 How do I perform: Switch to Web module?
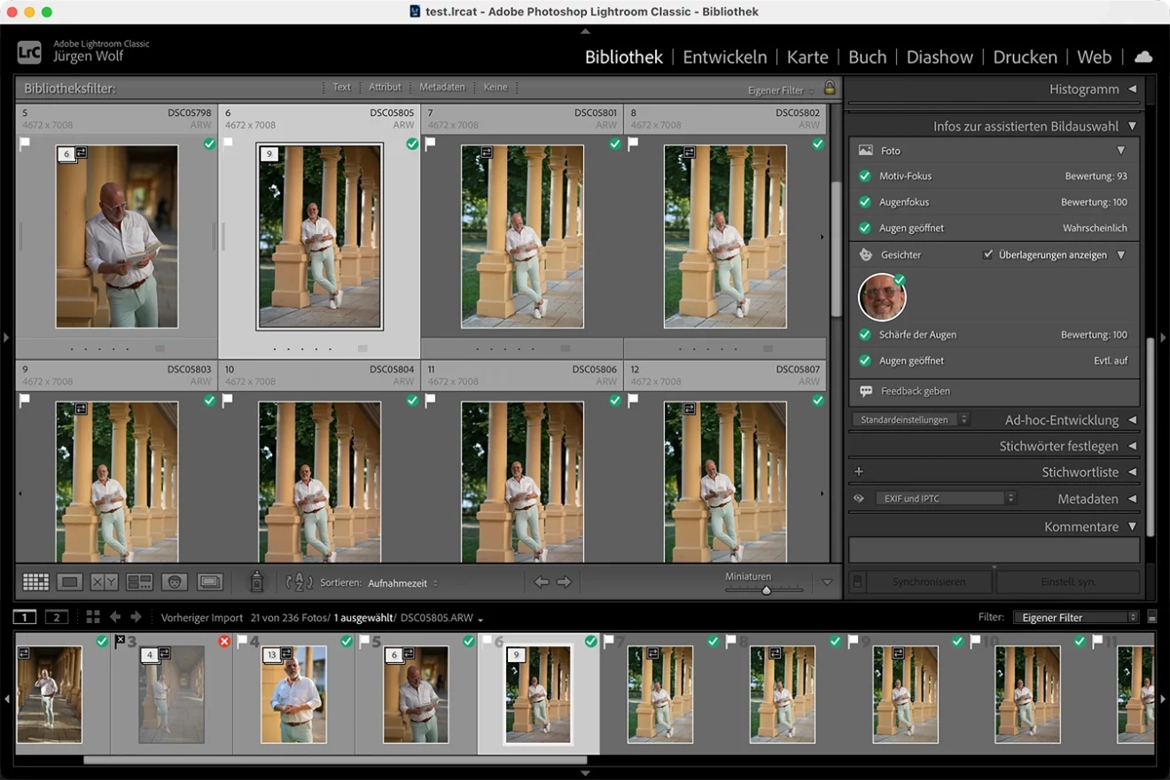click(1095, 57)
